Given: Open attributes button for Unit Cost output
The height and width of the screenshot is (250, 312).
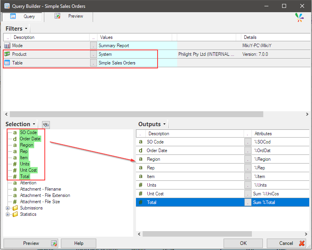Looking at the screenshot, I should click(248, 193).
